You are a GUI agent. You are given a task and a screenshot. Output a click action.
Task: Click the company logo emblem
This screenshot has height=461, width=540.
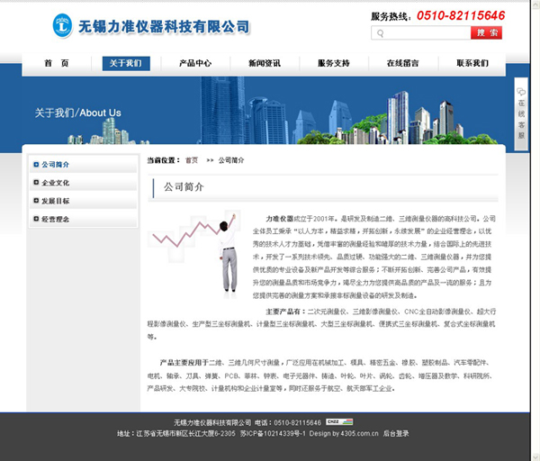pos(62,26)
